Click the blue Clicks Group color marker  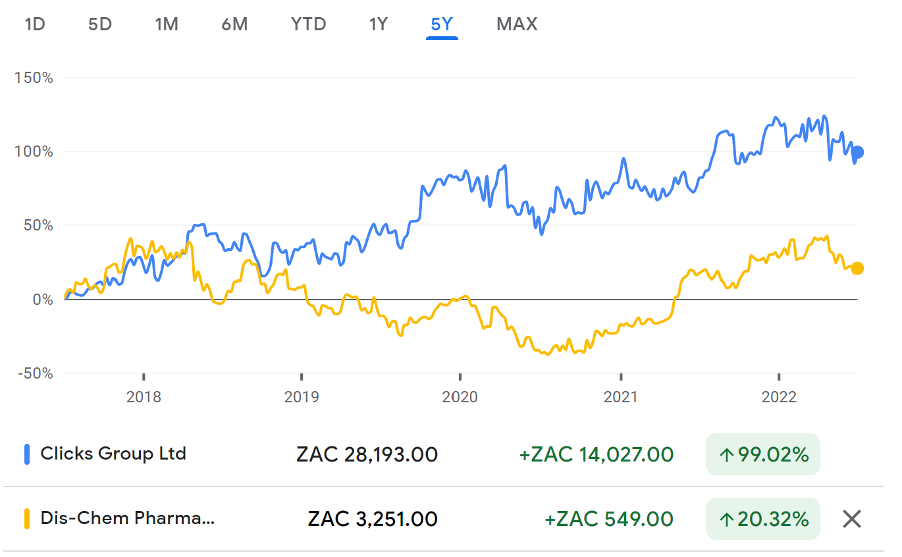pos(28,454)
